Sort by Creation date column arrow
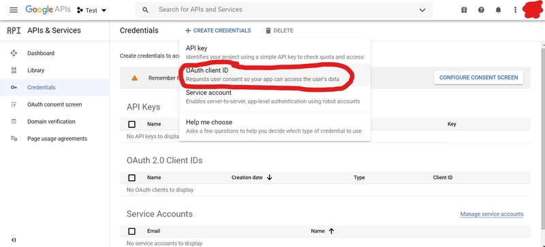Viewport: 545px width, 247px height. click(x=269, y=178)
